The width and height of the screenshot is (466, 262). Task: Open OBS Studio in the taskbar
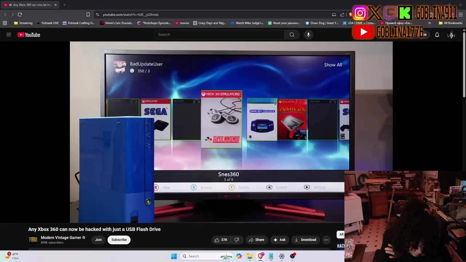pos(292,256)
